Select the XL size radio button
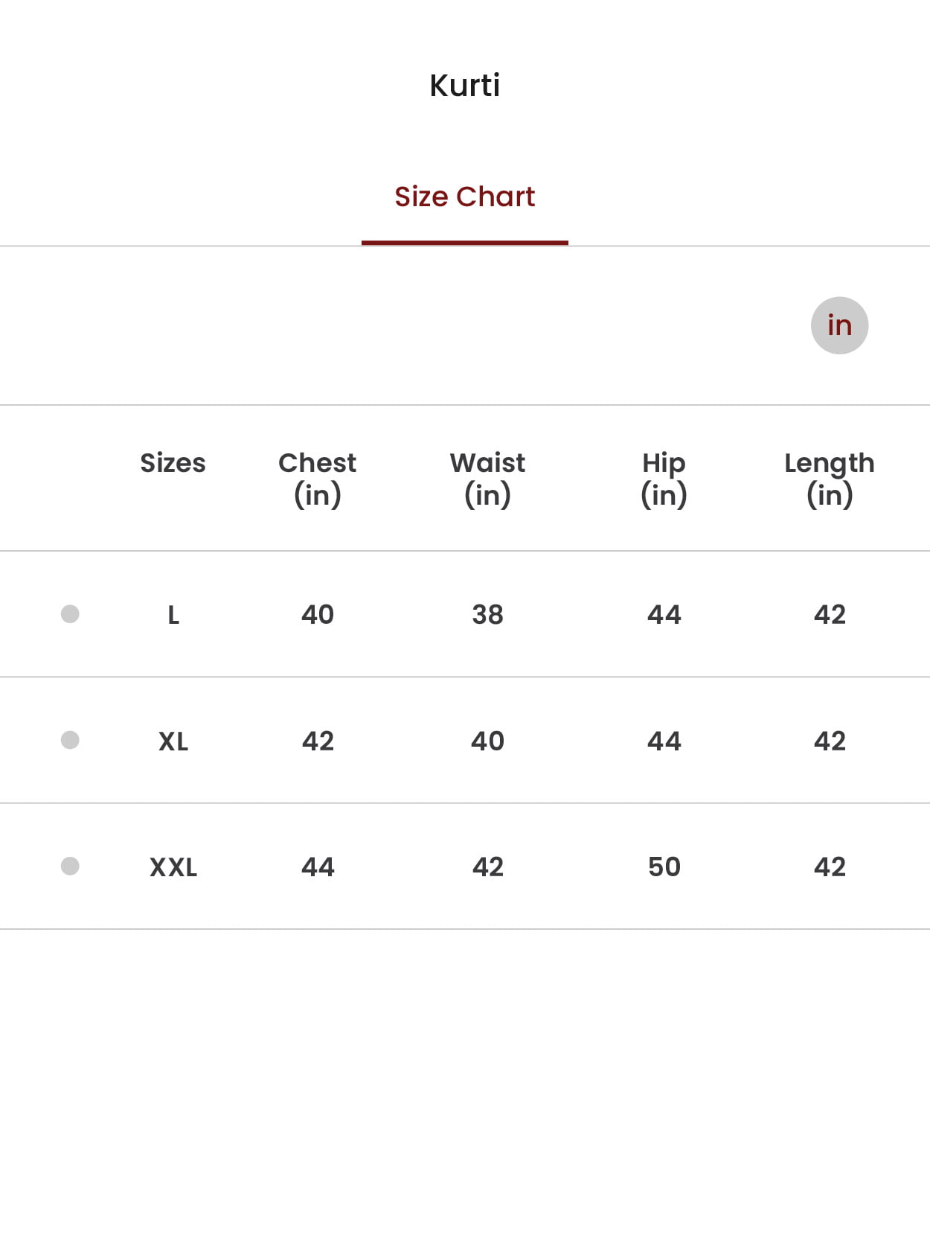 click(x=70, y=740)
